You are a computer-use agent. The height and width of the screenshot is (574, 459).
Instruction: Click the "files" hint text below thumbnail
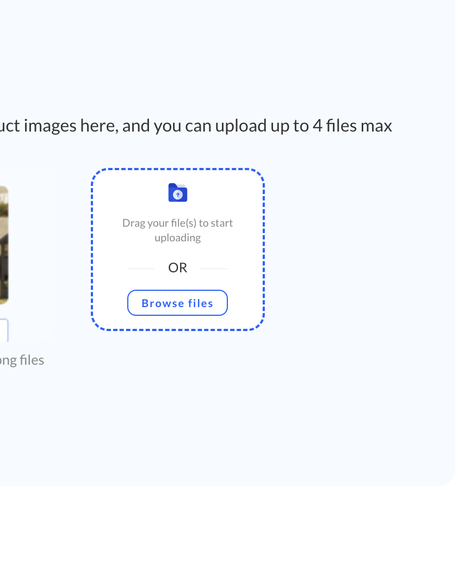22,360
